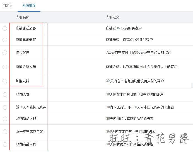
Task: Choose the 近30天有访问无购买 radio option
Action: tap(5, 107)
